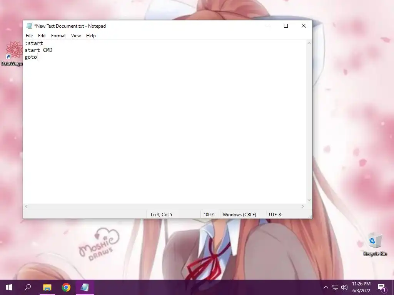Open the File menu in Notepad
Image resolution: width=394 pixels, height=295 pixels.
coord(29,36)
